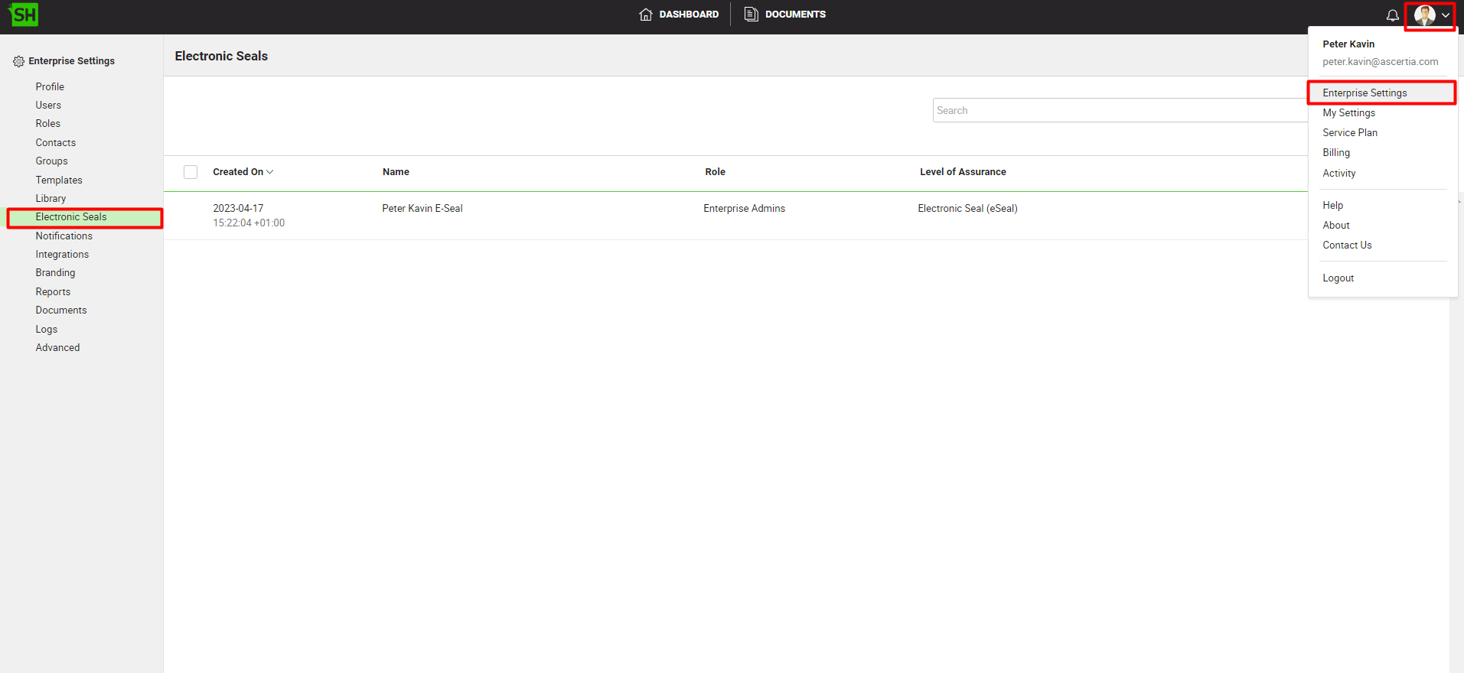Select Enterprise Settings in user menu
The image size is (1464, 673).
[x=1365, y=93]
